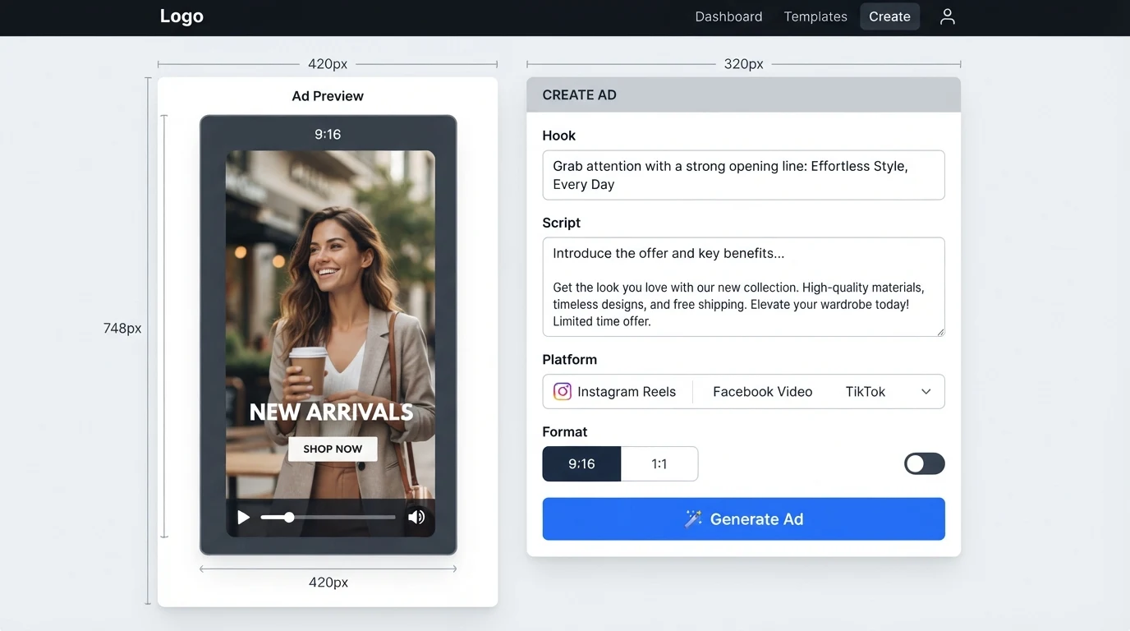The image size is (1130, 631).
Task: Open the Templates nav item
Action: (x=815, y=16)
